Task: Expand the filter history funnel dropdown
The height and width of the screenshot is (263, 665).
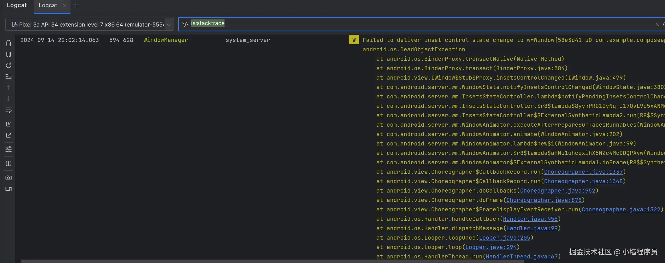Action: [x=185, y=24]
